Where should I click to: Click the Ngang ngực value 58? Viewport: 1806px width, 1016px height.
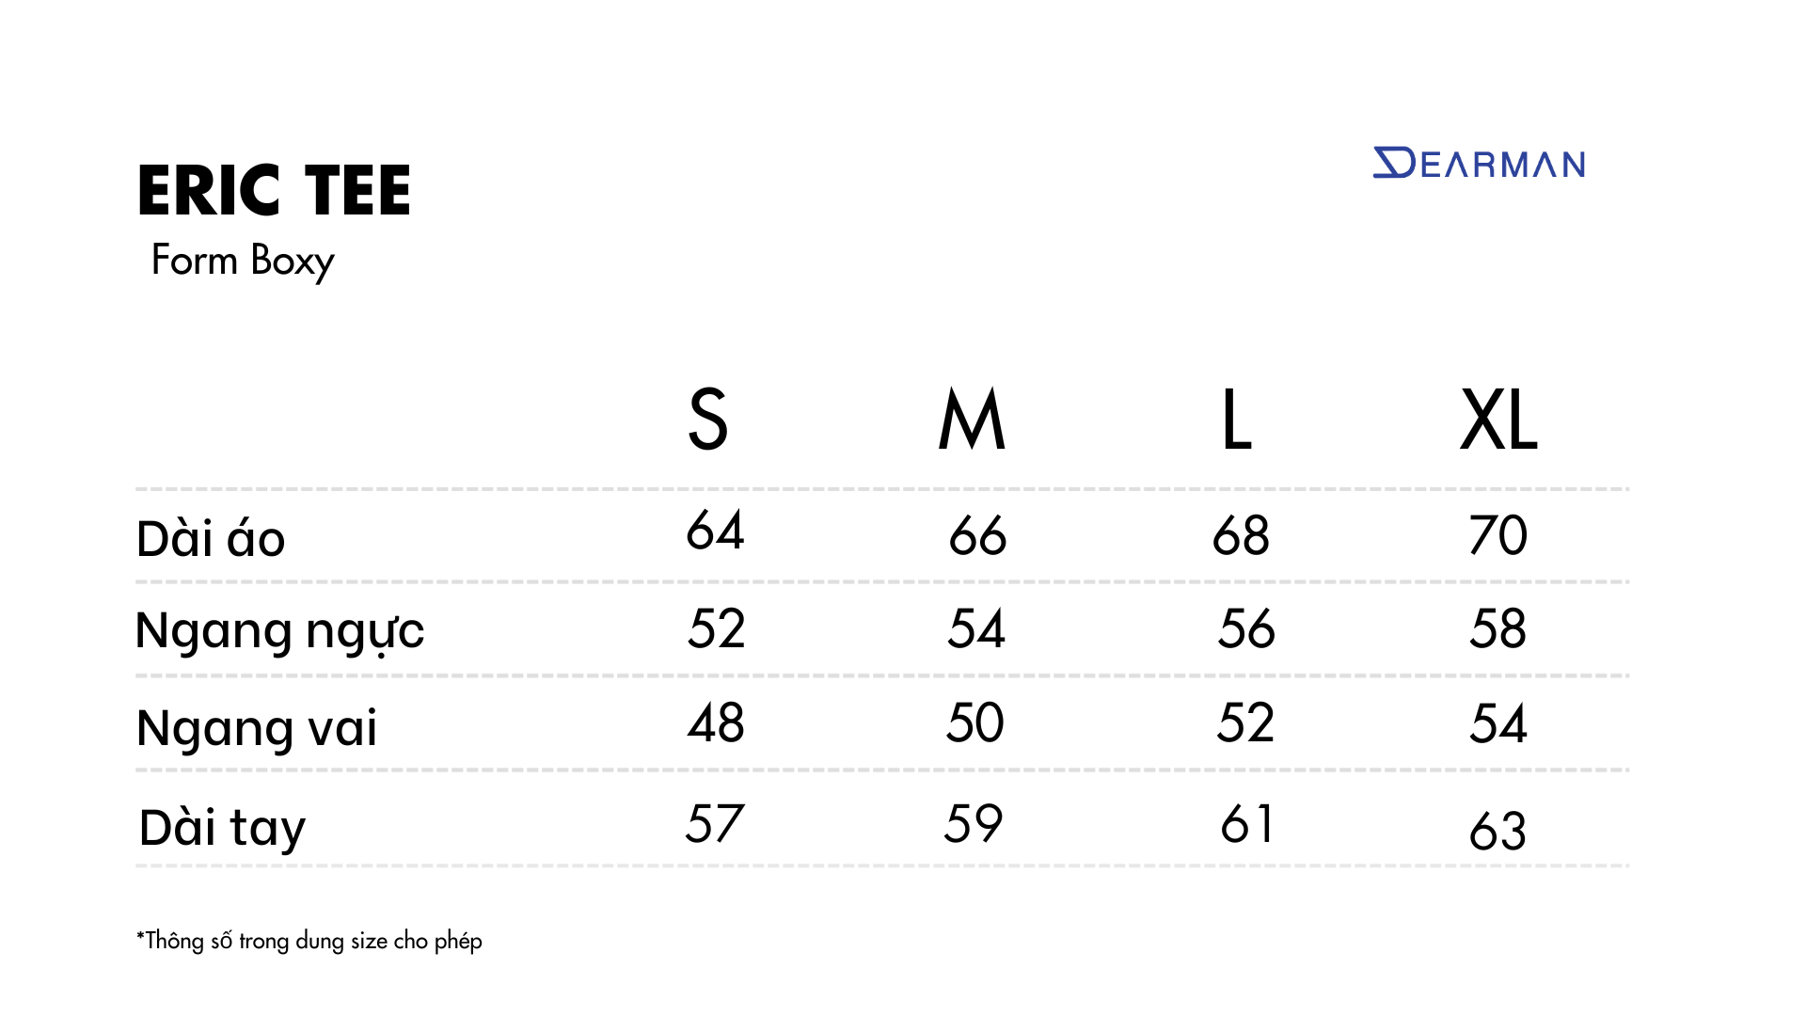pos(1498,628)
